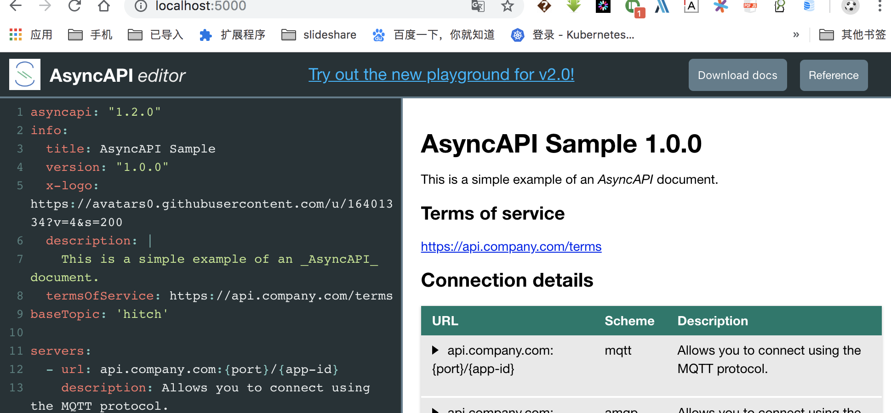Go back using the browser back arrow
The image size is (891, 413).
point(16,6)
